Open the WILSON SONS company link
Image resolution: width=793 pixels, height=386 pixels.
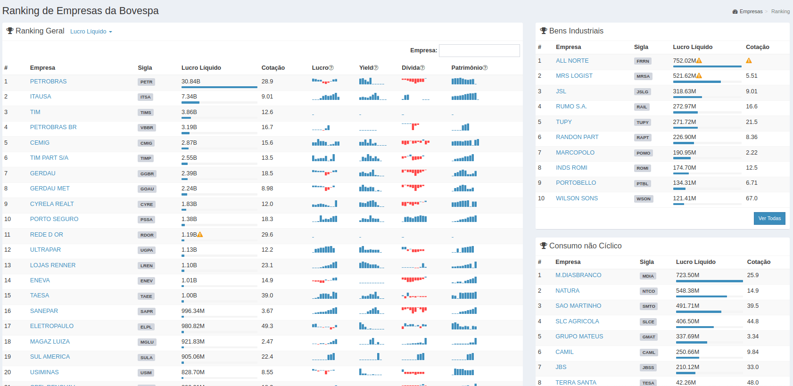tap(577, 198)
